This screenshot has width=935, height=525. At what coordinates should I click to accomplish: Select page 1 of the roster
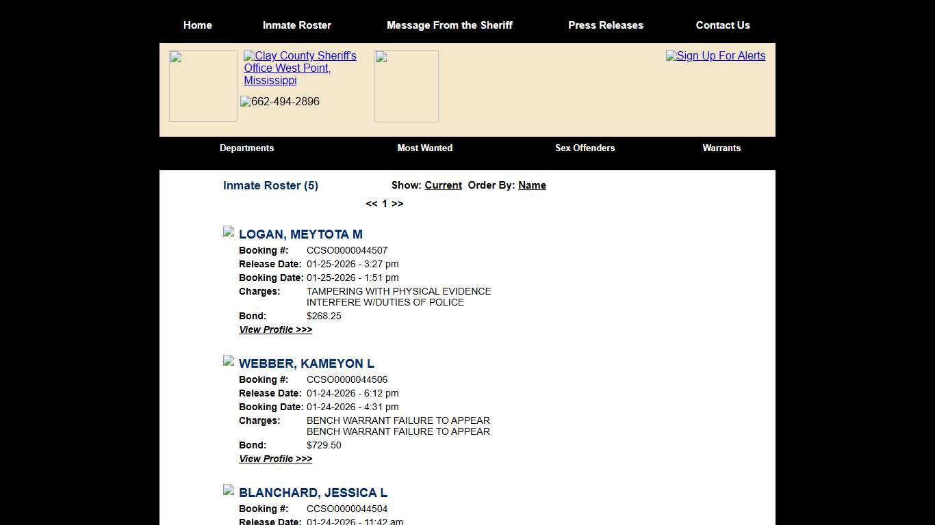click(x=384, y=203)
